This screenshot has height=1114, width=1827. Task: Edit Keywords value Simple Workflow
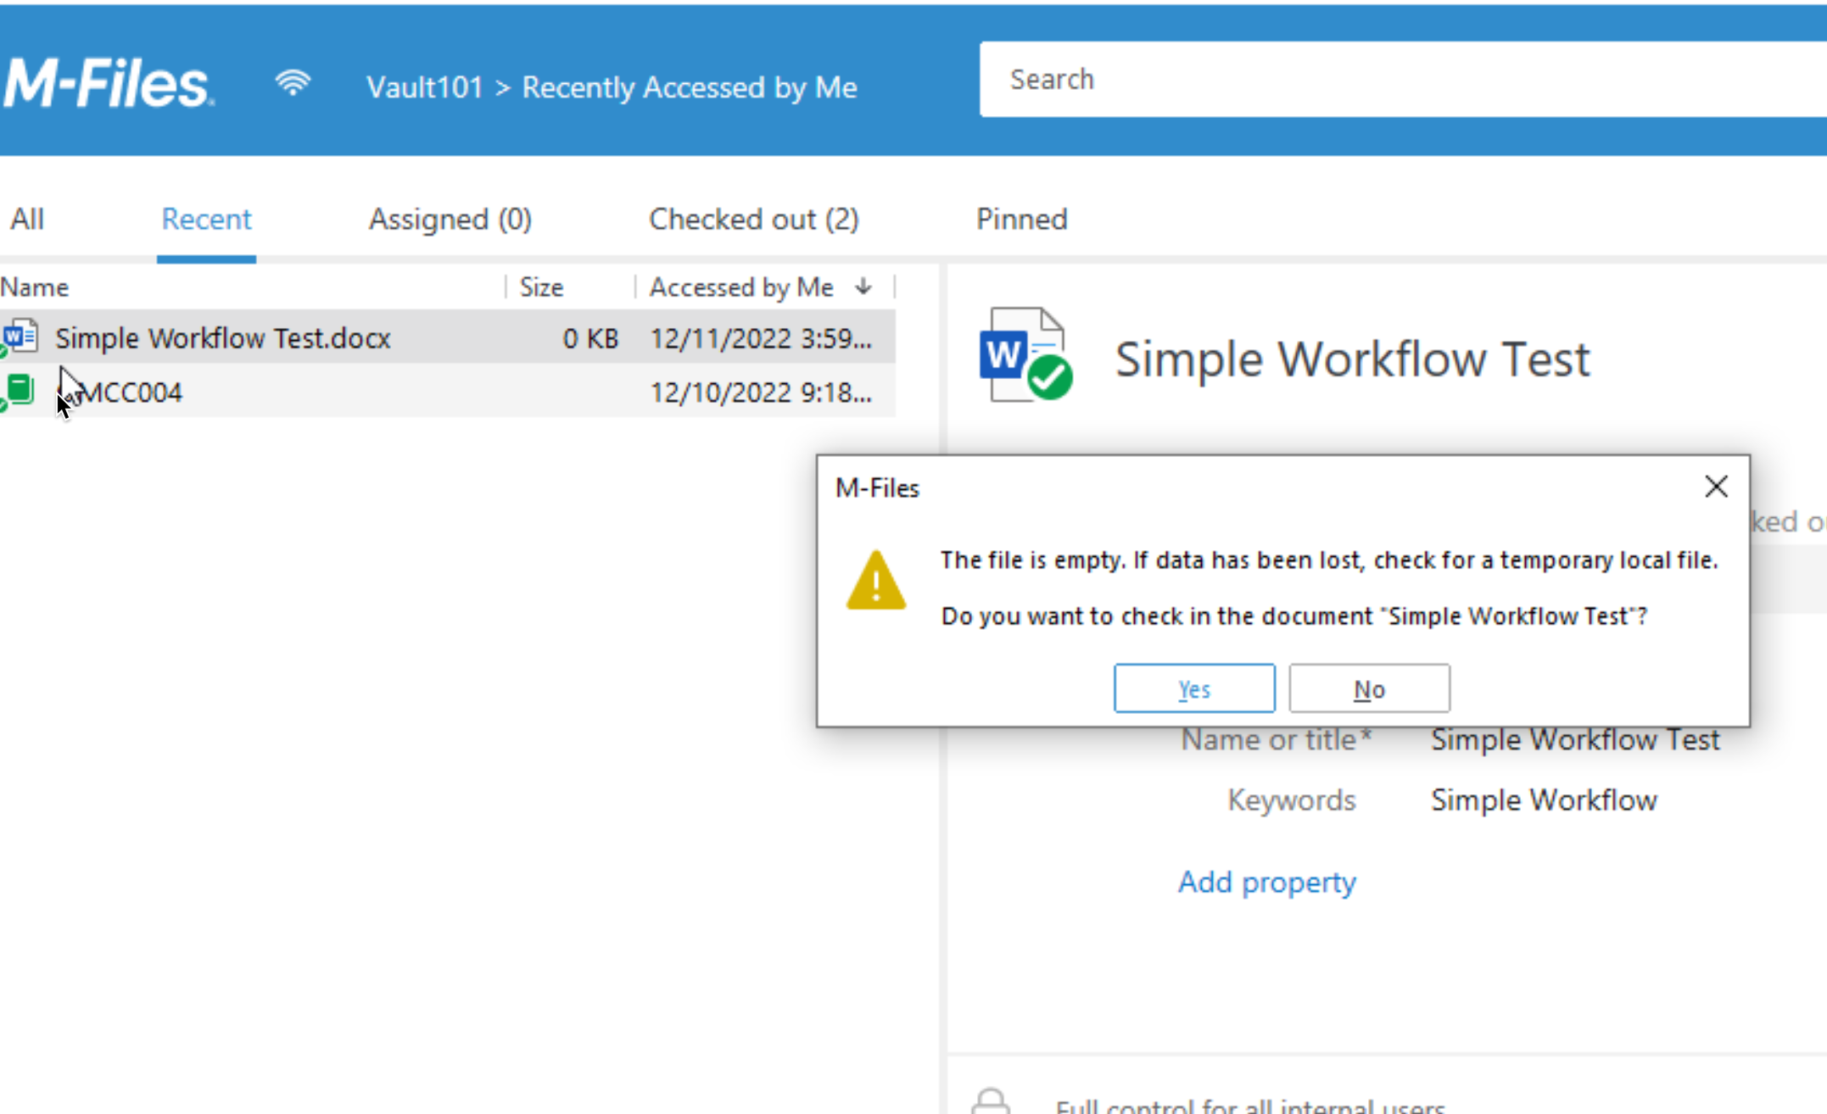[1544, 799]
